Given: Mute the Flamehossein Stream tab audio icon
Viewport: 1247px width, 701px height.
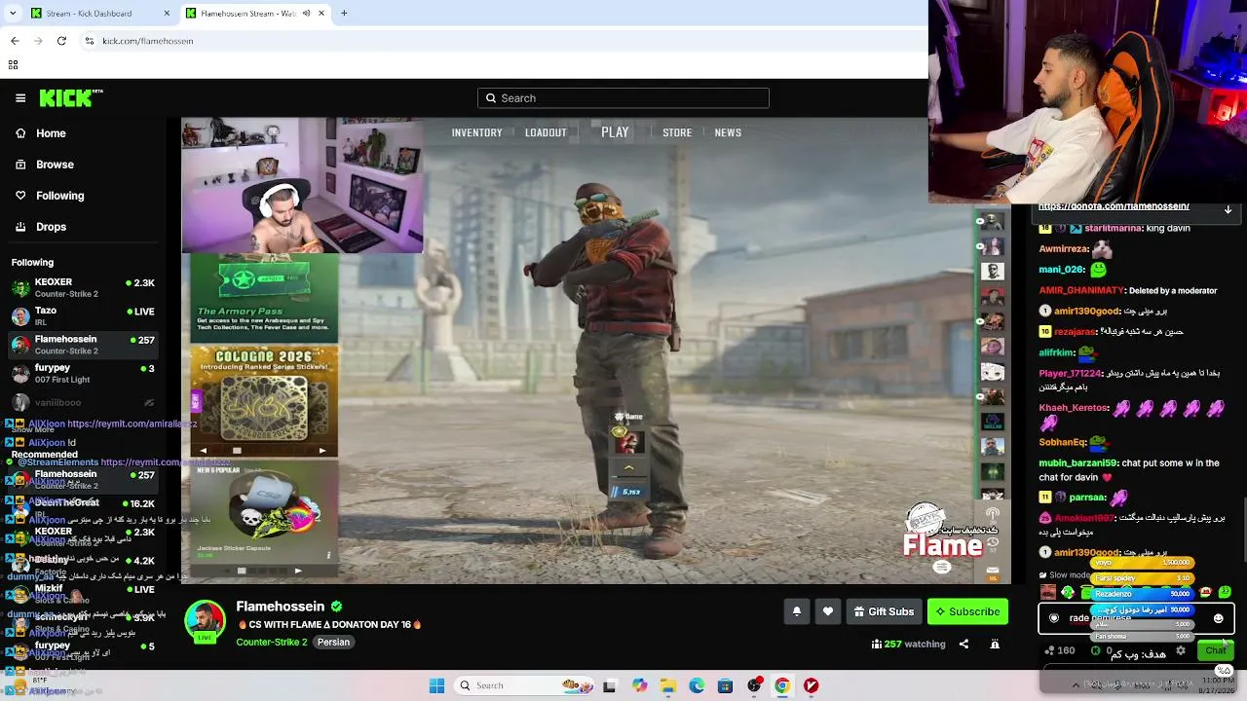Looking at the screenshot, I should [307, 14].
